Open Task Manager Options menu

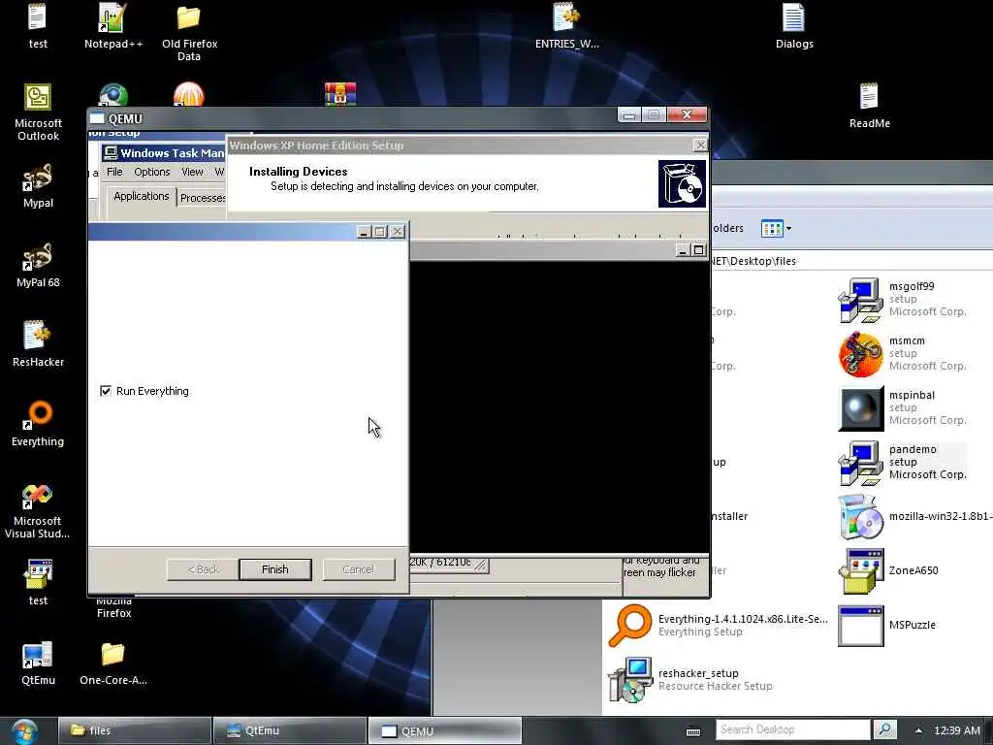[x=152, y=172]
